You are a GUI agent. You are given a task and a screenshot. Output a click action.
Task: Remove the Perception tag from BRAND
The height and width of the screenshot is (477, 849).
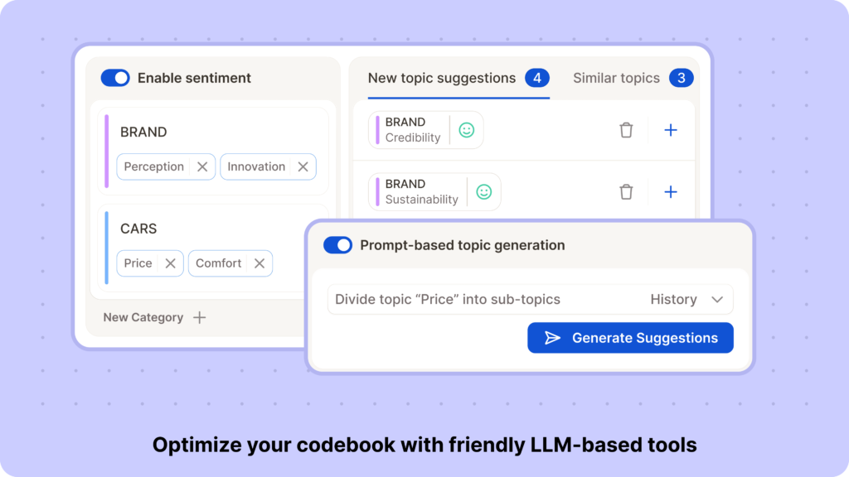(x=202, y=166)
